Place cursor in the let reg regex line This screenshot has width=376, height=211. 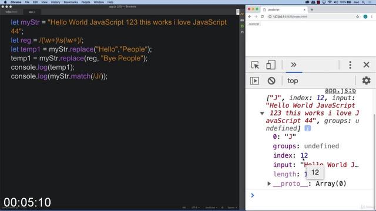pyautogui.click(x=47, y=40)
